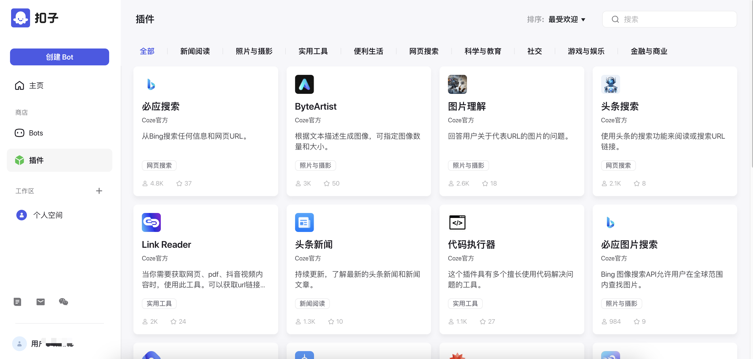The image size is (753, 359).
Task: Click the WeChat icon in sidebar
Action: point(64,302)
